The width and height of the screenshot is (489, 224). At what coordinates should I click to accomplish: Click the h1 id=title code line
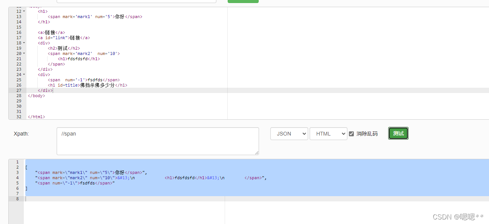click(x=88, y=85)
